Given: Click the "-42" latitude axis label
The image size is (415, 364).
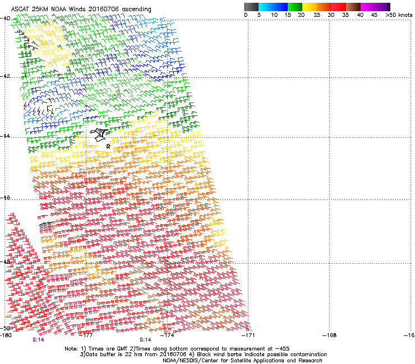Looking at the screenshot, I should (5, 76).
